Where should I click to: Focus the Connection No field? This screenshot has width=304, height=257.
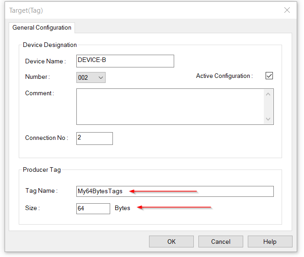[x=95, y=139]
